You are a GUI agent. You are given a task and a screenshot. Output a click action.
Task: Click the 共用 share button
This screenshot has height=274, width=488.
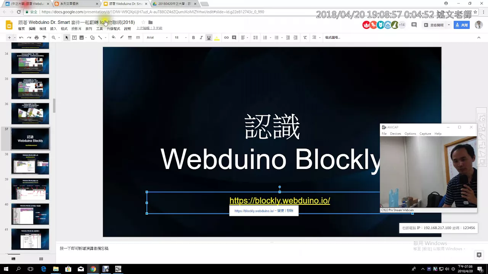click(x=462, y=25)
